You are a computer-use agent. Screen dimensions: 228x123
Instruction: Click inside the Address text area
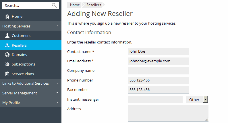pos(168,113)
